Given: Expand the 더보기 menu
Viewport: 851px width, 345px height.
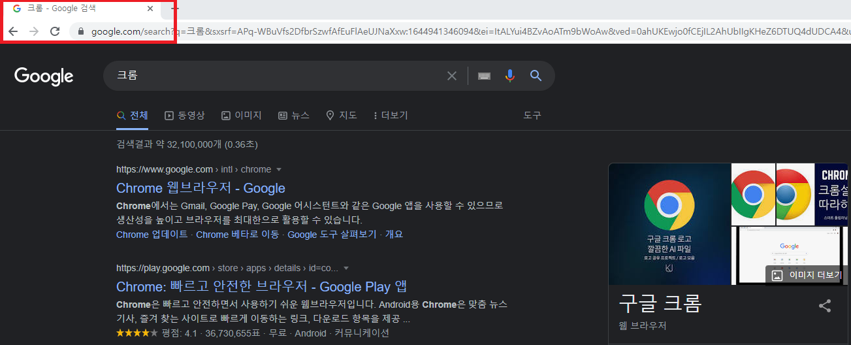Looking at the screenshot, I should (x=391, y=116).
